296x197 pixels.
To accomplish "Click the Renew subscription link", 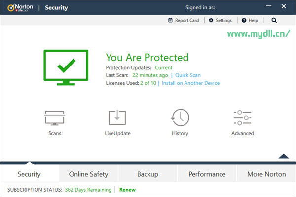I will click(x=127, y=190).
